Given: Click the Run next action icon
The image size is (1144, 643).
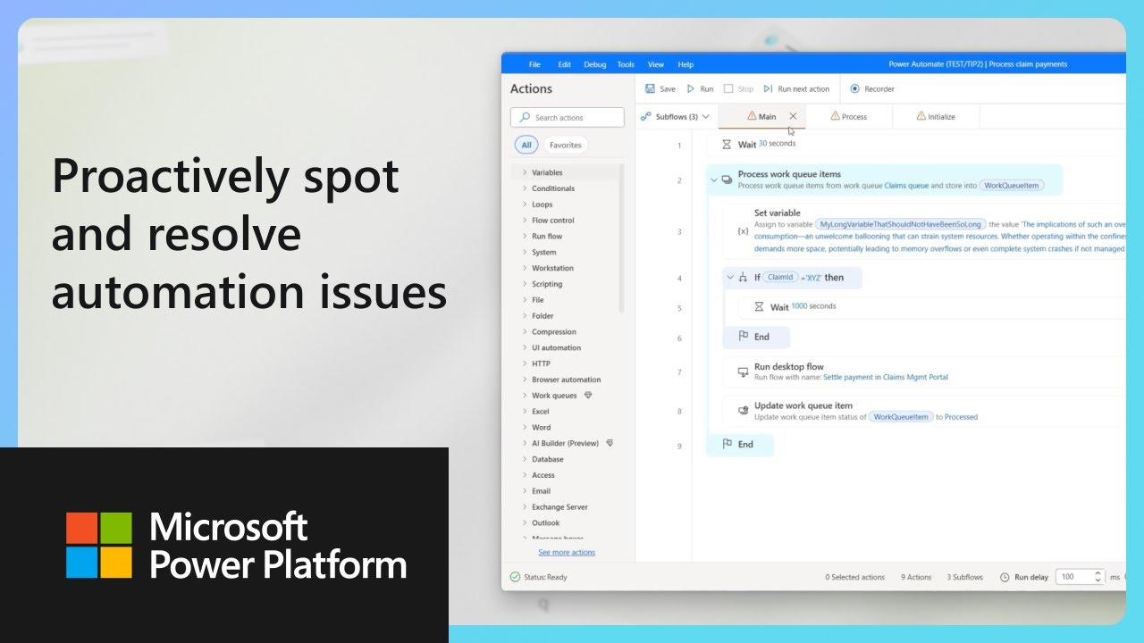Looking at the screenshot, I should coord(768,89).
